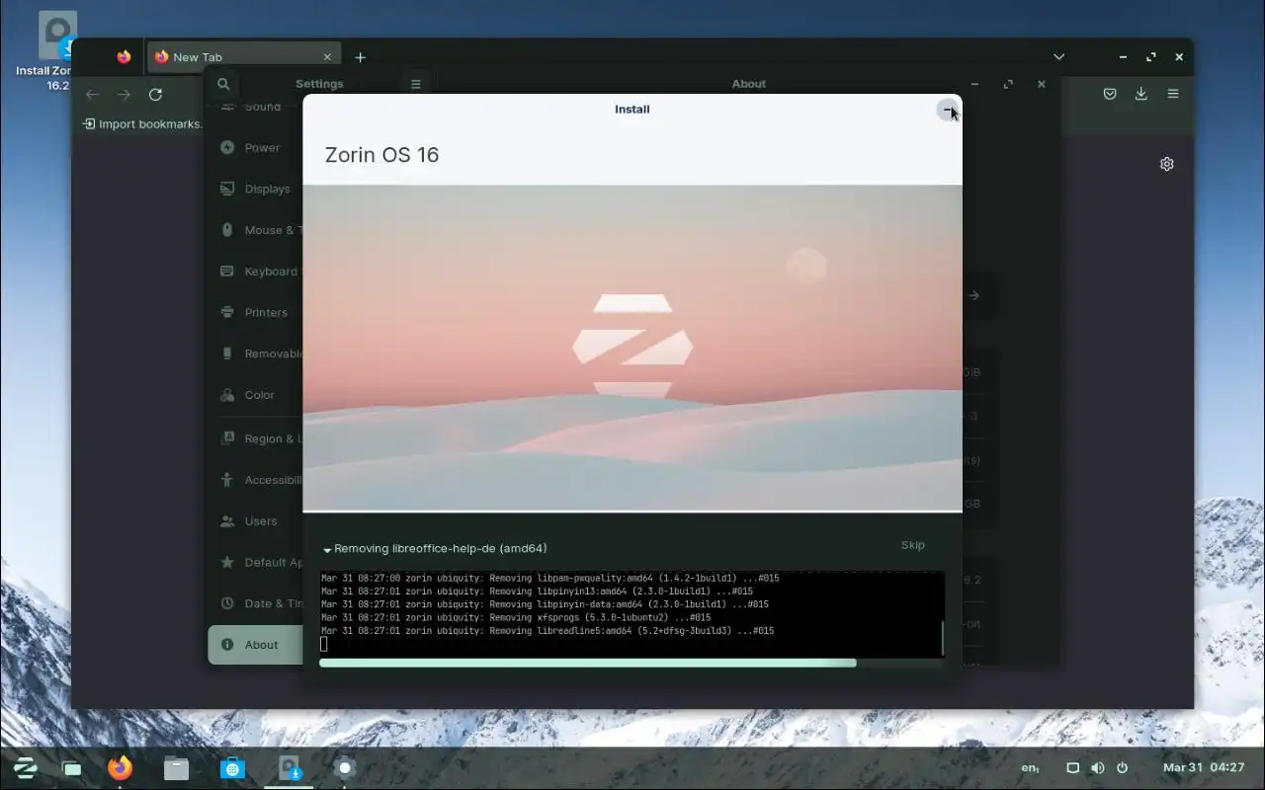Open the keyboard language indicator
The width and height of the screenshot is (1265, 790).
click(x=1030, y=767)
